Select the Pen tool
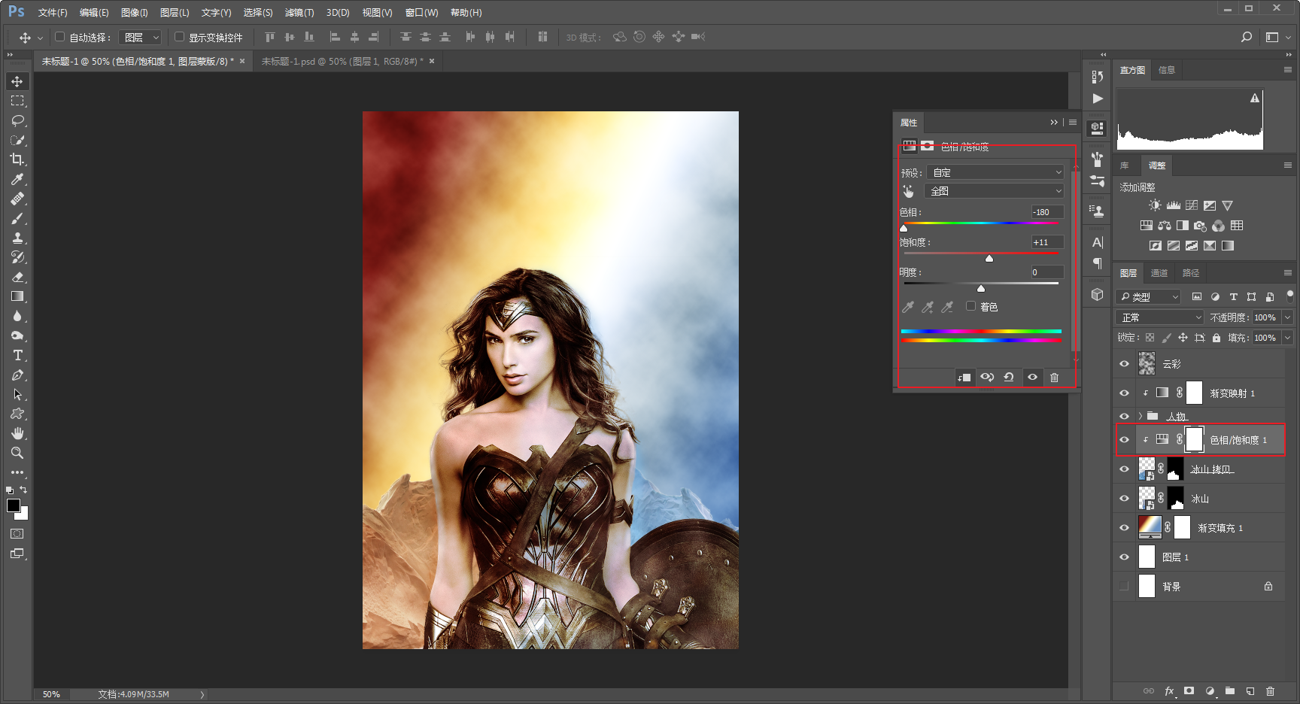This screenshot has width=1300, height=704. point(17,375)
